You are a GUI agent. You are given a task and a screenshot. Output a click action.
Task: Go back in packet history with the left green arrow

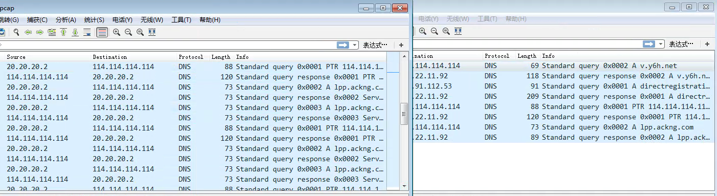click(x=28, y=32)
